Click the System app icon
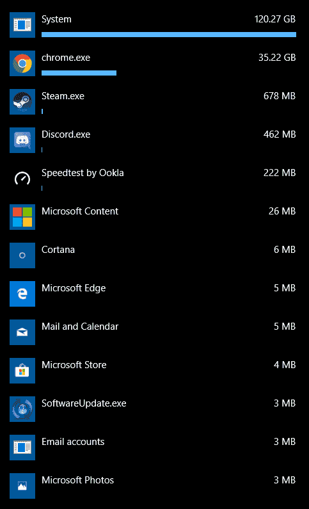The width and height of the screenshot is (309, 509). pos(22,25)
